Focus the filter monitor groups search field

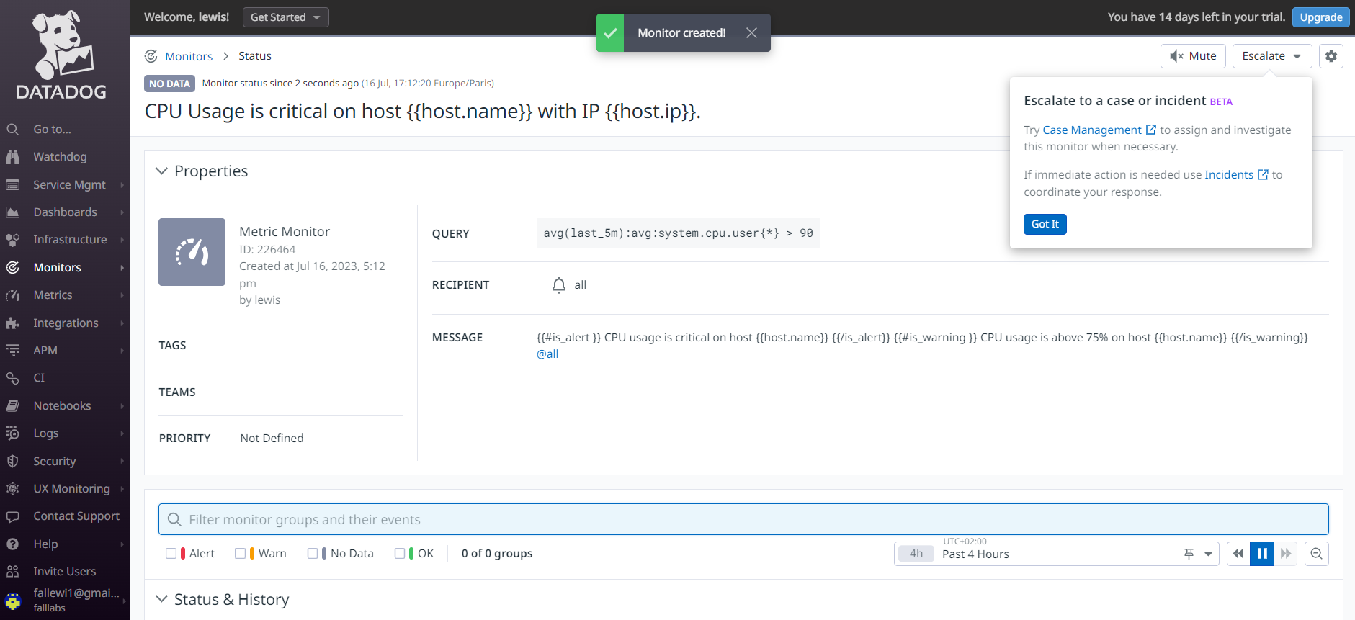743,519
